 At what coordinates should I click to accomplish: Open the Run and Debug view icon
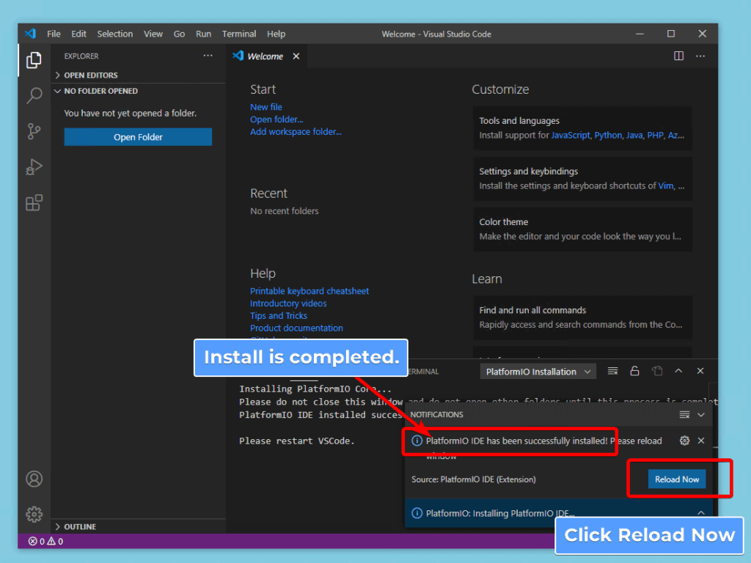click(34, 166)
